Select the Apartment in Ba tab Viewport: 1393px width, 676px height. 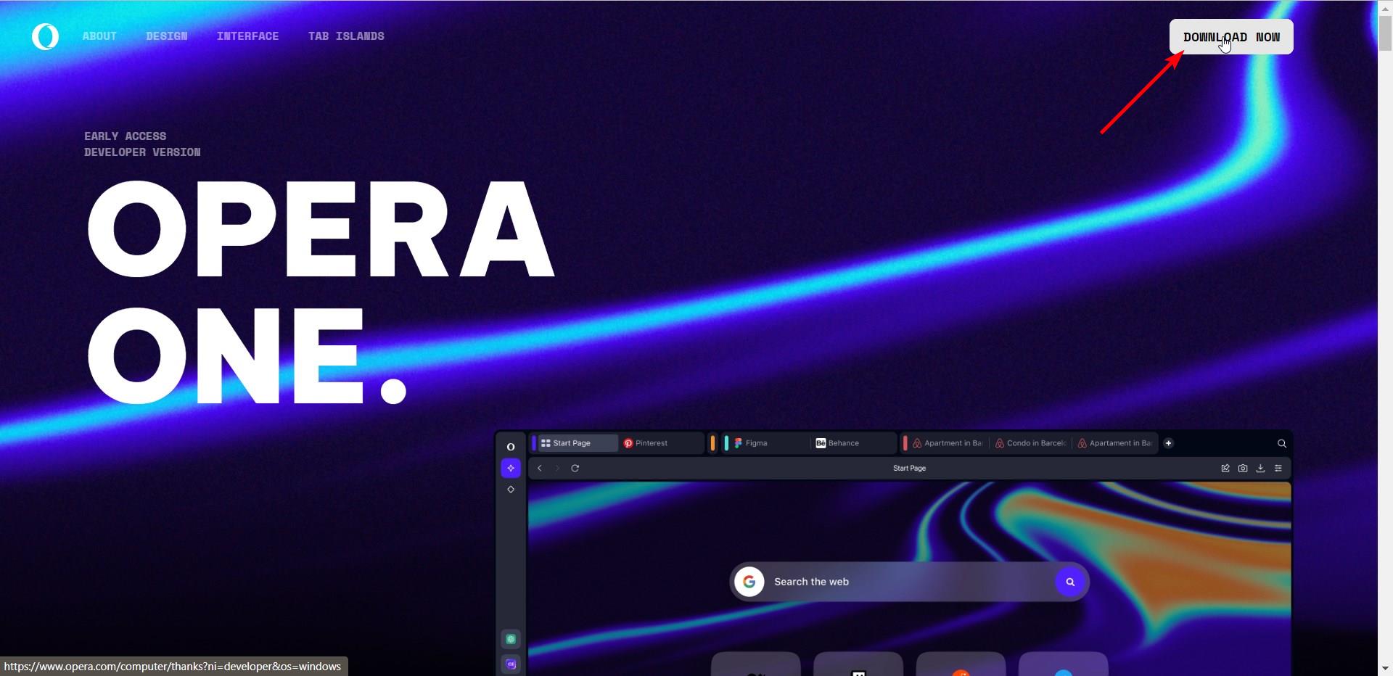[948, 443]
